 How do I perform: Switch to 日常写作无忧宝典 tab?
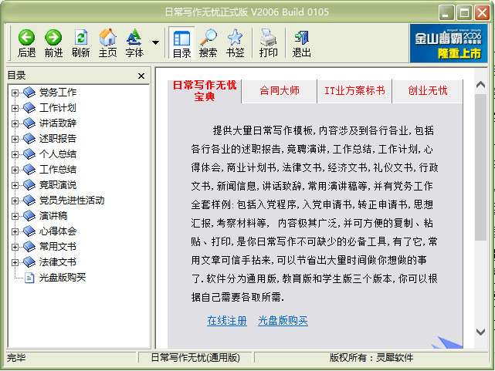(205, 91)
